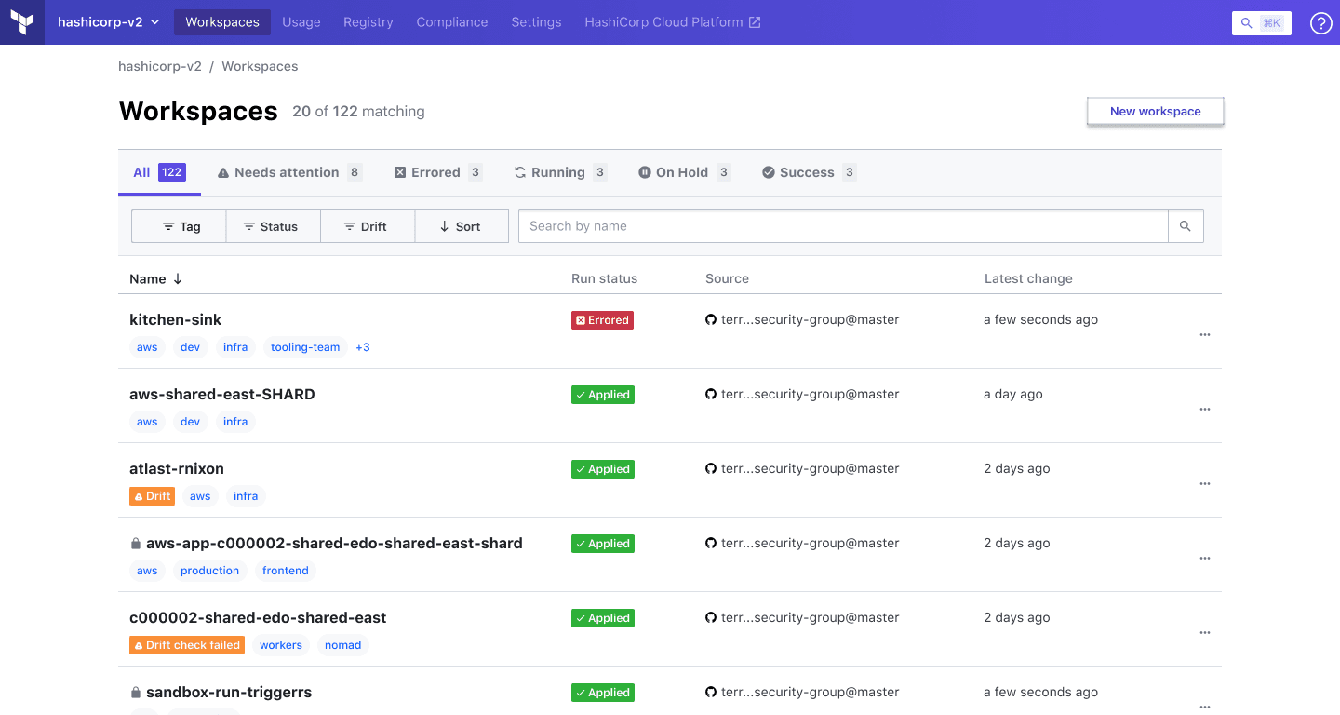
Task: Click the lock icon beside sandbox-run-triggerrs
Action: [136, 693]
